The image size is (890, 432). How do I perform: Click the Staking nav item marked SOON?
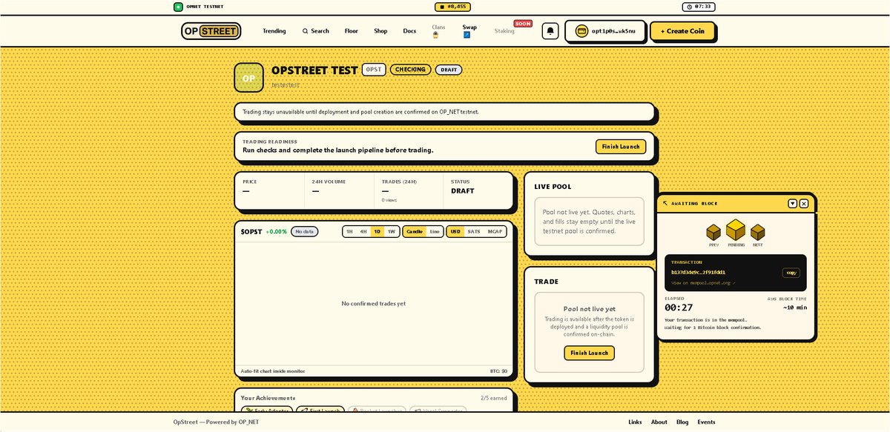(x=504, y=31)
